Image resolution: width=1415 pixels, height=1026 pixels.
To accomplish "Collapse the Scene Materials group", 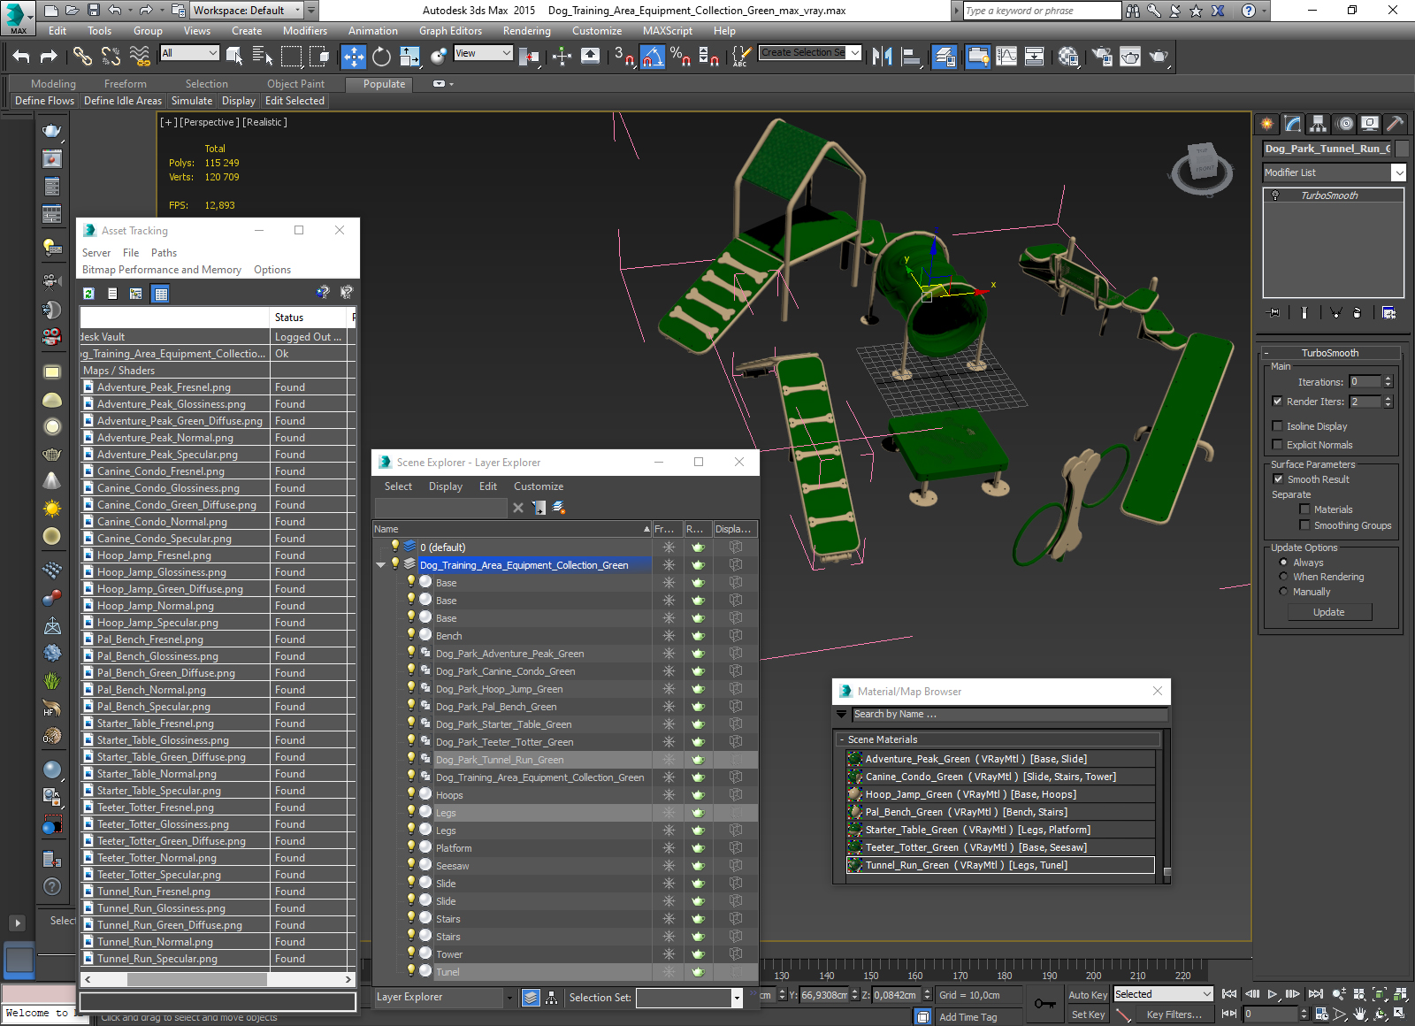I will 841,739.
